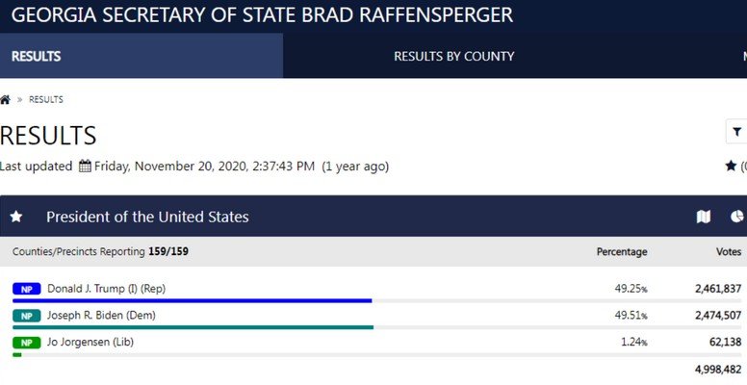This screenshot has width=747, height=385.
Task: Click the NP badge next to Jo Jorgensen
Action: tap(26, 343)
